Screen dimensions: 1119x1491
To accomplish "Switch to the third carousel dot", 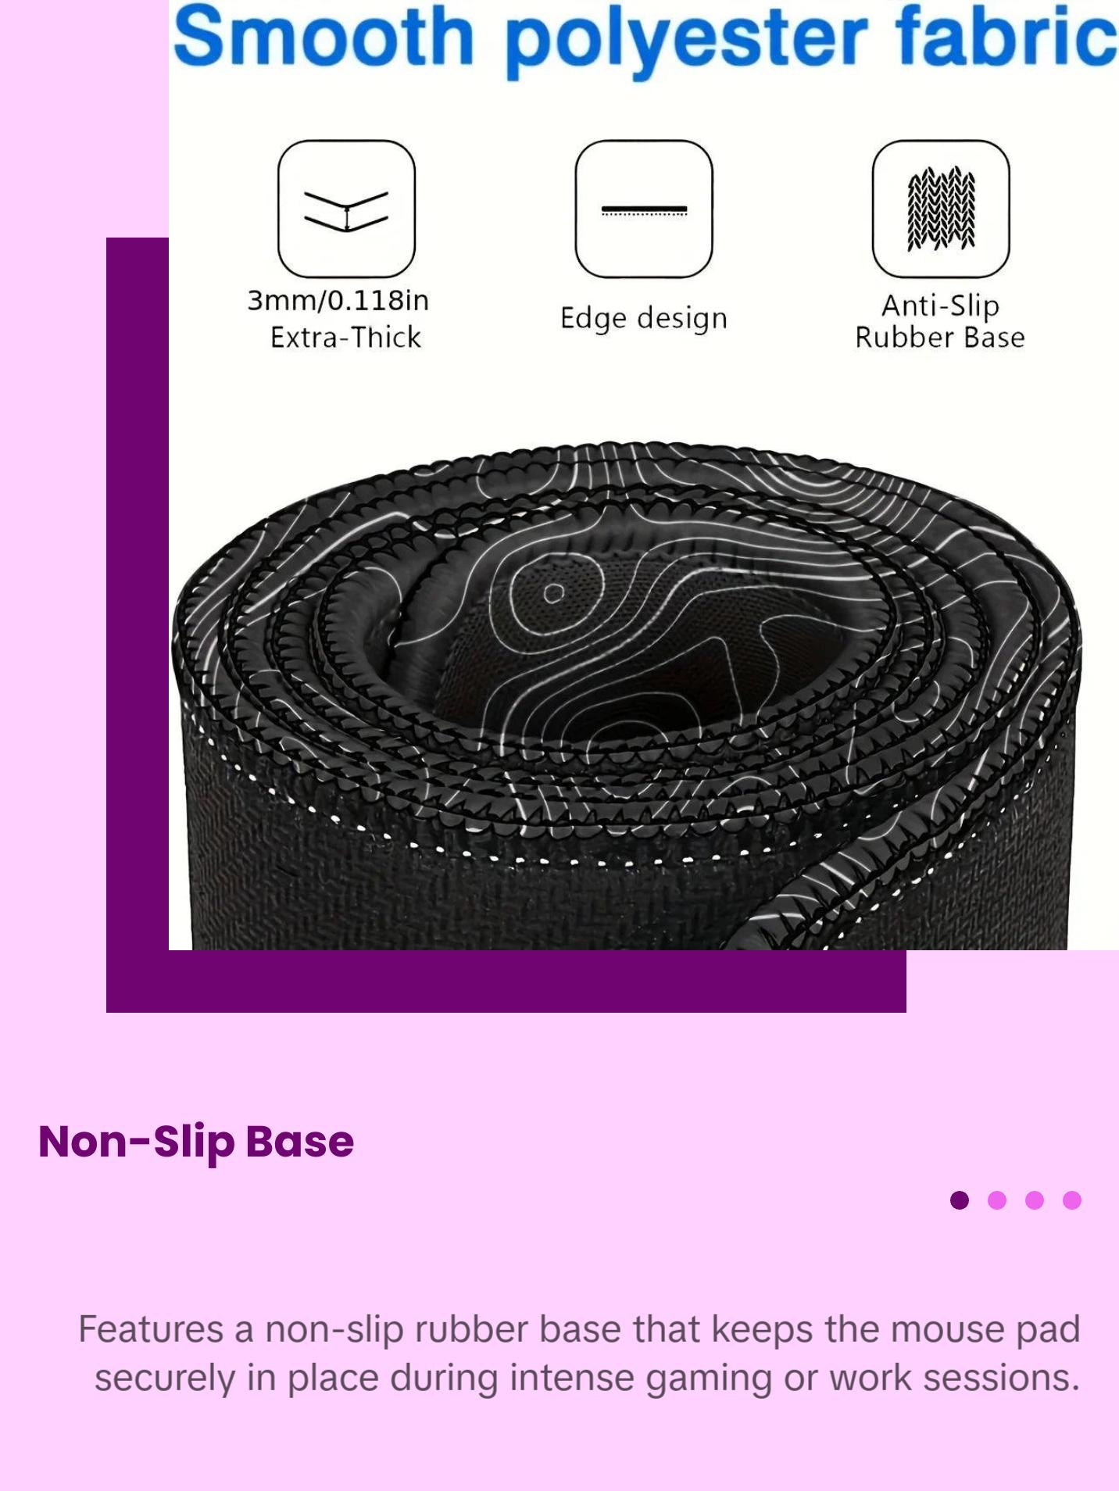I will tap(1035, 1200).
